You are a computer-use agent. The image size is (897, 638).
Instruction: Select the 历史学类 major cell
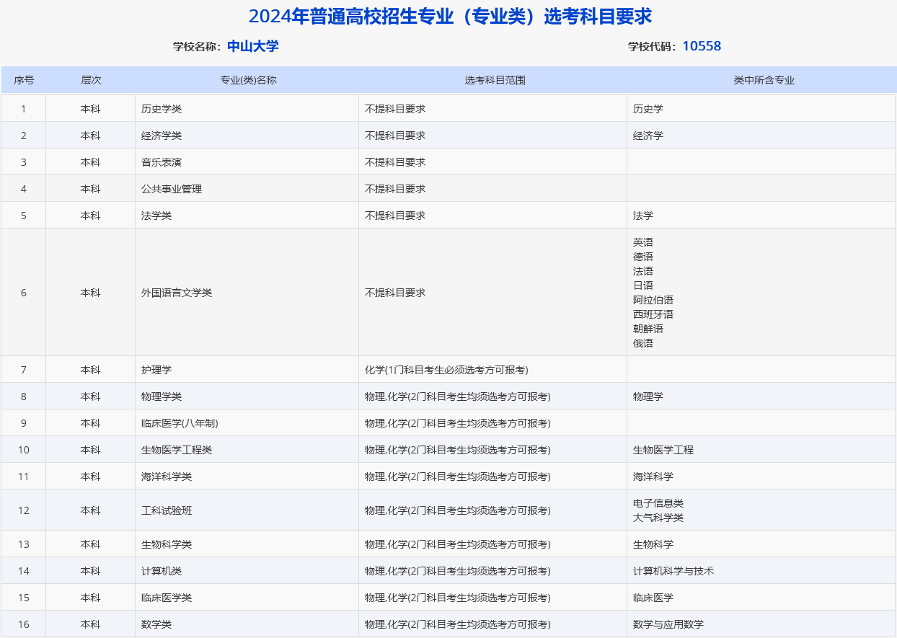tap(247, 109)
